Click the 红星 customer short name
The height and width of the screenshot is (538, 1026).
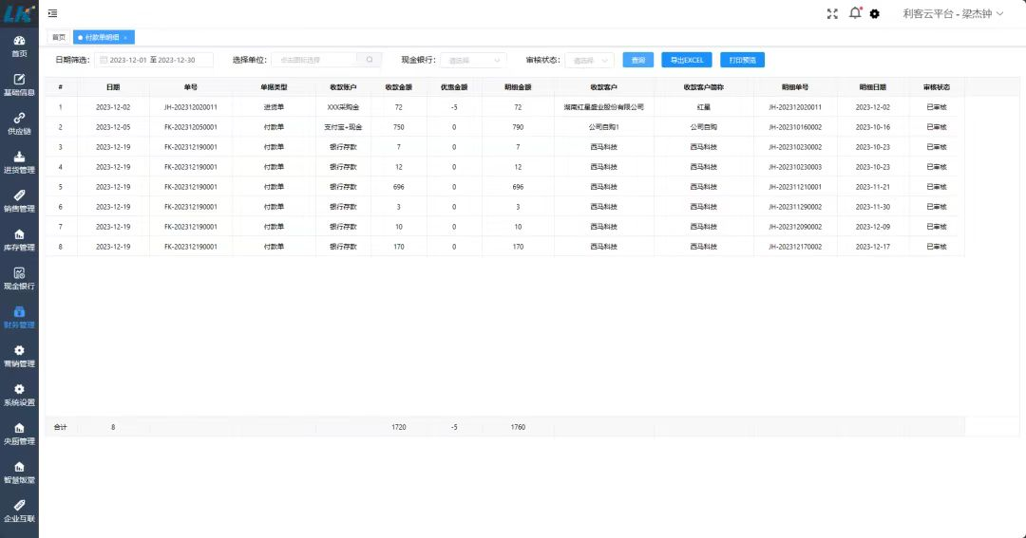coord(703,107)
